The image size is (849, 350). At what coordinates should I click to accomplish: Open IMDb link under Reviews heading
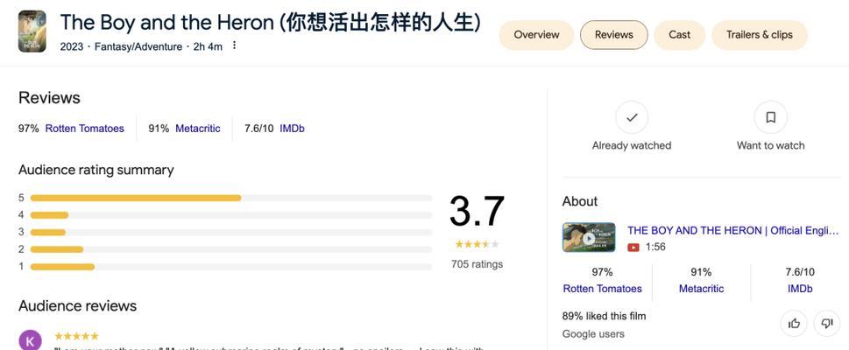pyautogui.click(x=292, y=129)
